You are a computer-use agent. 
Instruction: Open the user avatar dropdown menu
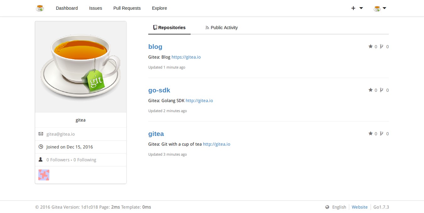pyautogui.click(x=380, y=8)
